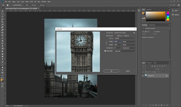The height and width of the screenshot is (107, 181).
Task: Select the Crop tool
Action: (2, 22)
